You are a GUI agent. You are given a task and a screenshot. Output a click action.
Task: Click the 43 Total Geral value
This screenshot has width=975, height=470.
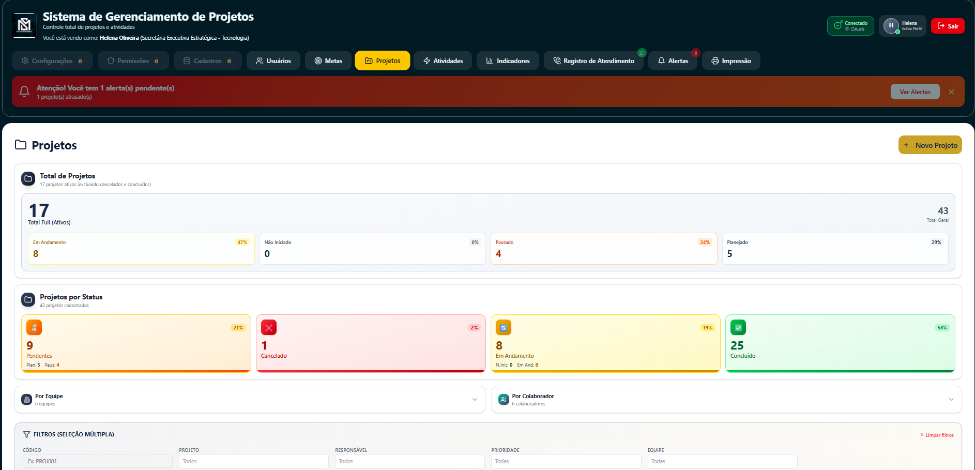point(943,211)
